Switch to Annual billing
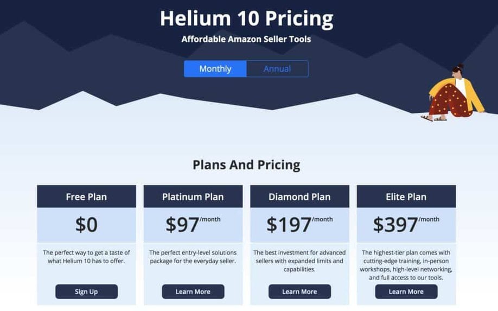 tap(277, 68)
